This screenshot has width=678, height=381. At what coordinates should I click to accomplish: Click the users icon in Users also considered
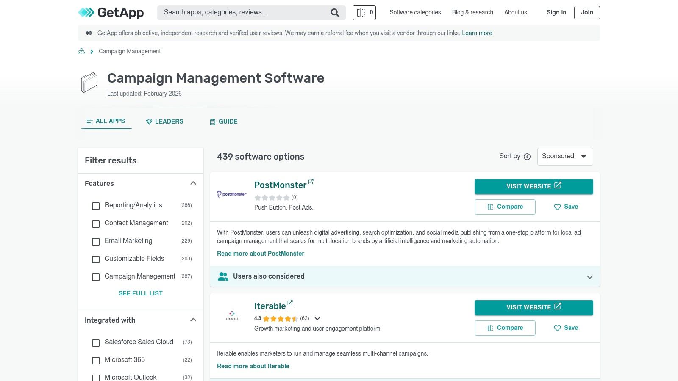[x=223, y=276]
